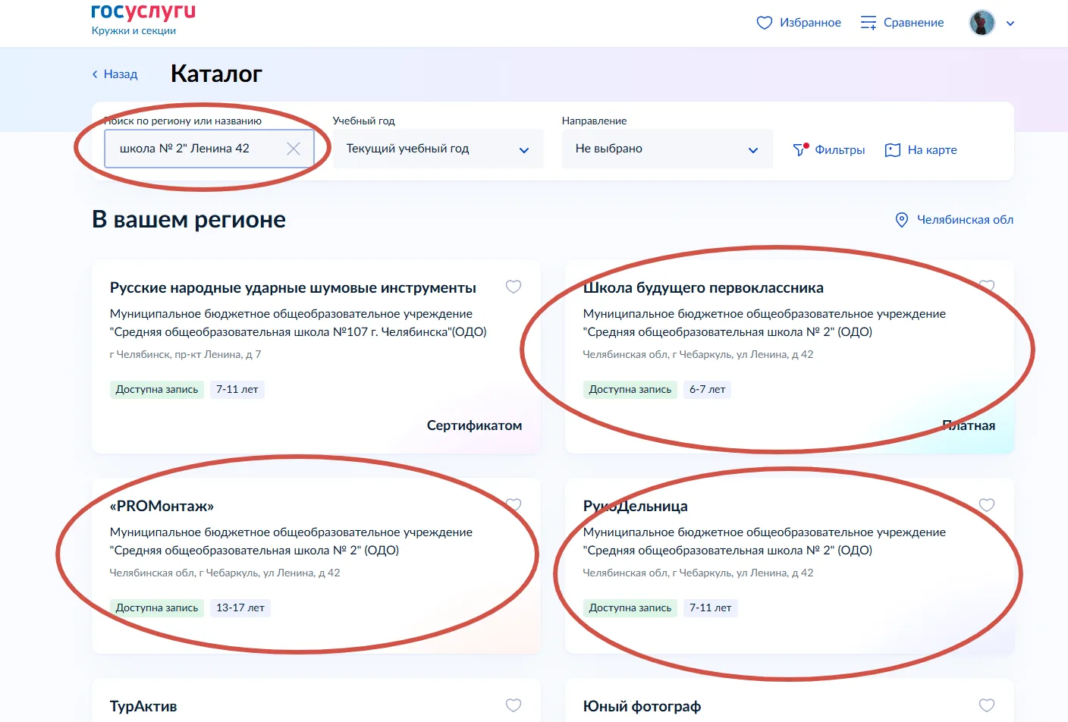Image resolution: width=1068 pixels, height=722 pixels.
Task: Click the Кружки и секции subtitle link
Action: [x=133, y=31]
